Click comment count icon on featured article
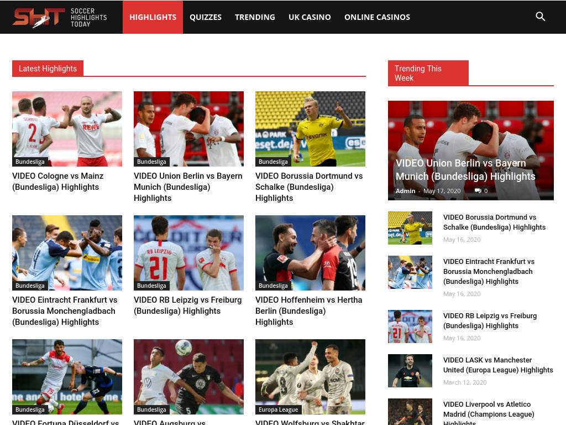566x425 pixels. point(478,191)
